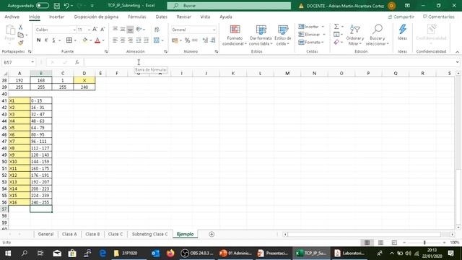Open the Borders dropdown arrow
The image size is (462, 260).
tap(75, 40)
